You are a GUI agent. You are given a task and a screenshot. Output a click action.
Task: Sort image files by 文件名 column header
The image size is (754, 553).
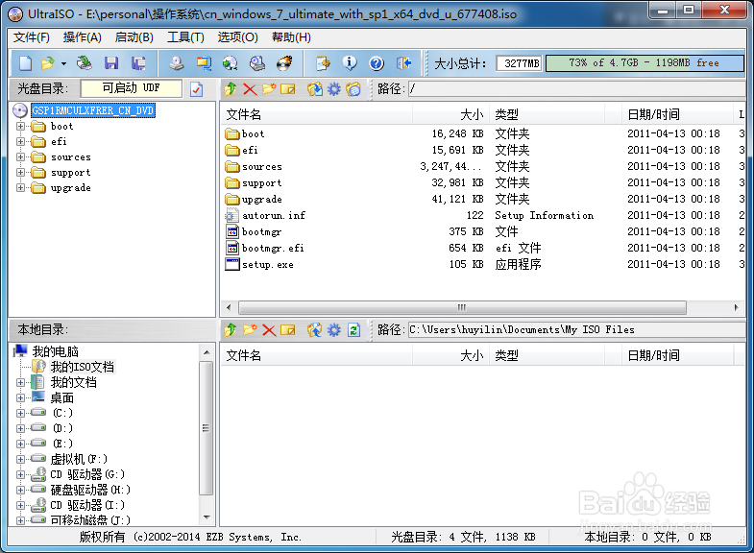pyautogui.click(x=316, y=115)
